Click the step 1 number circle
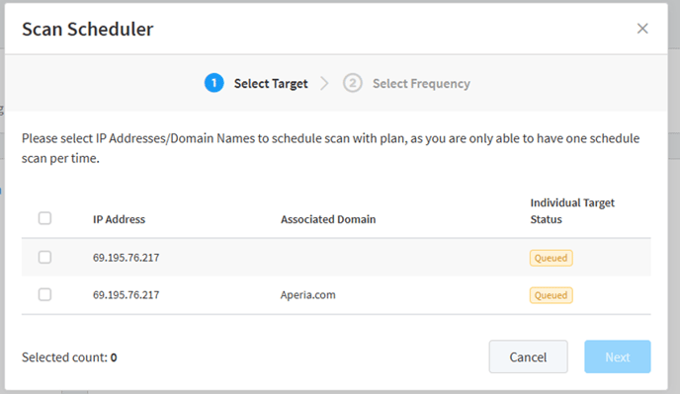This screenshot has height=394, width=680. [x=213, y=83]
